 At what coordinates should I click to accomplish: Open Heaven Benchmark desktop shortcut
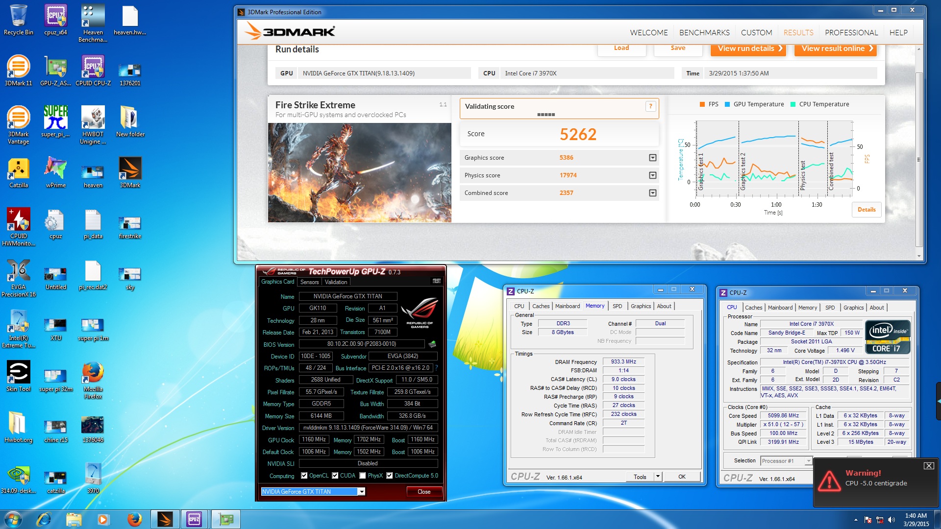click(x=93, y=23)
